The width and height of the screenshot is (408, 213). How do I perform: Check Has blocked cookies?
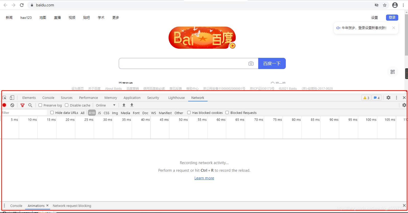[x=189, y=112]
